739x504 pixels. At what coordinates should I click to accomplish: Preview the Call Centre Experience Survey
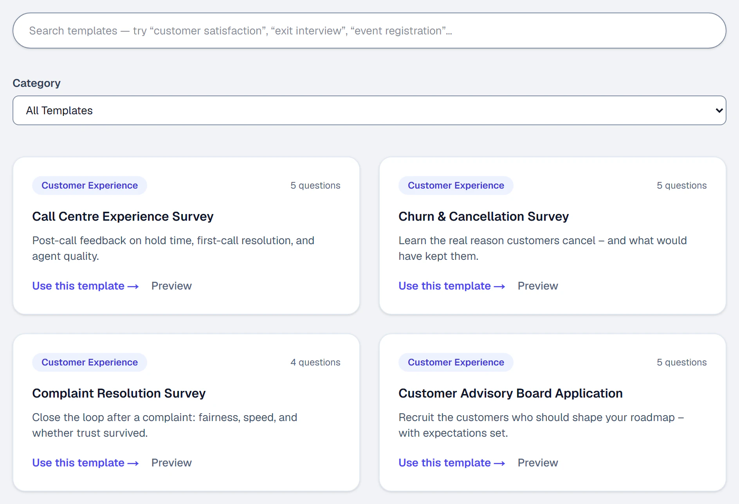pyautogui.click(x=171, y=286)
